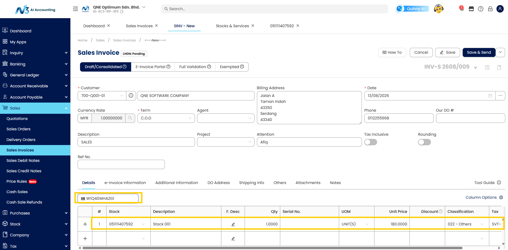
Task: Open UOM dropdown showing UNIT(S)
Action: pos(357,224)
